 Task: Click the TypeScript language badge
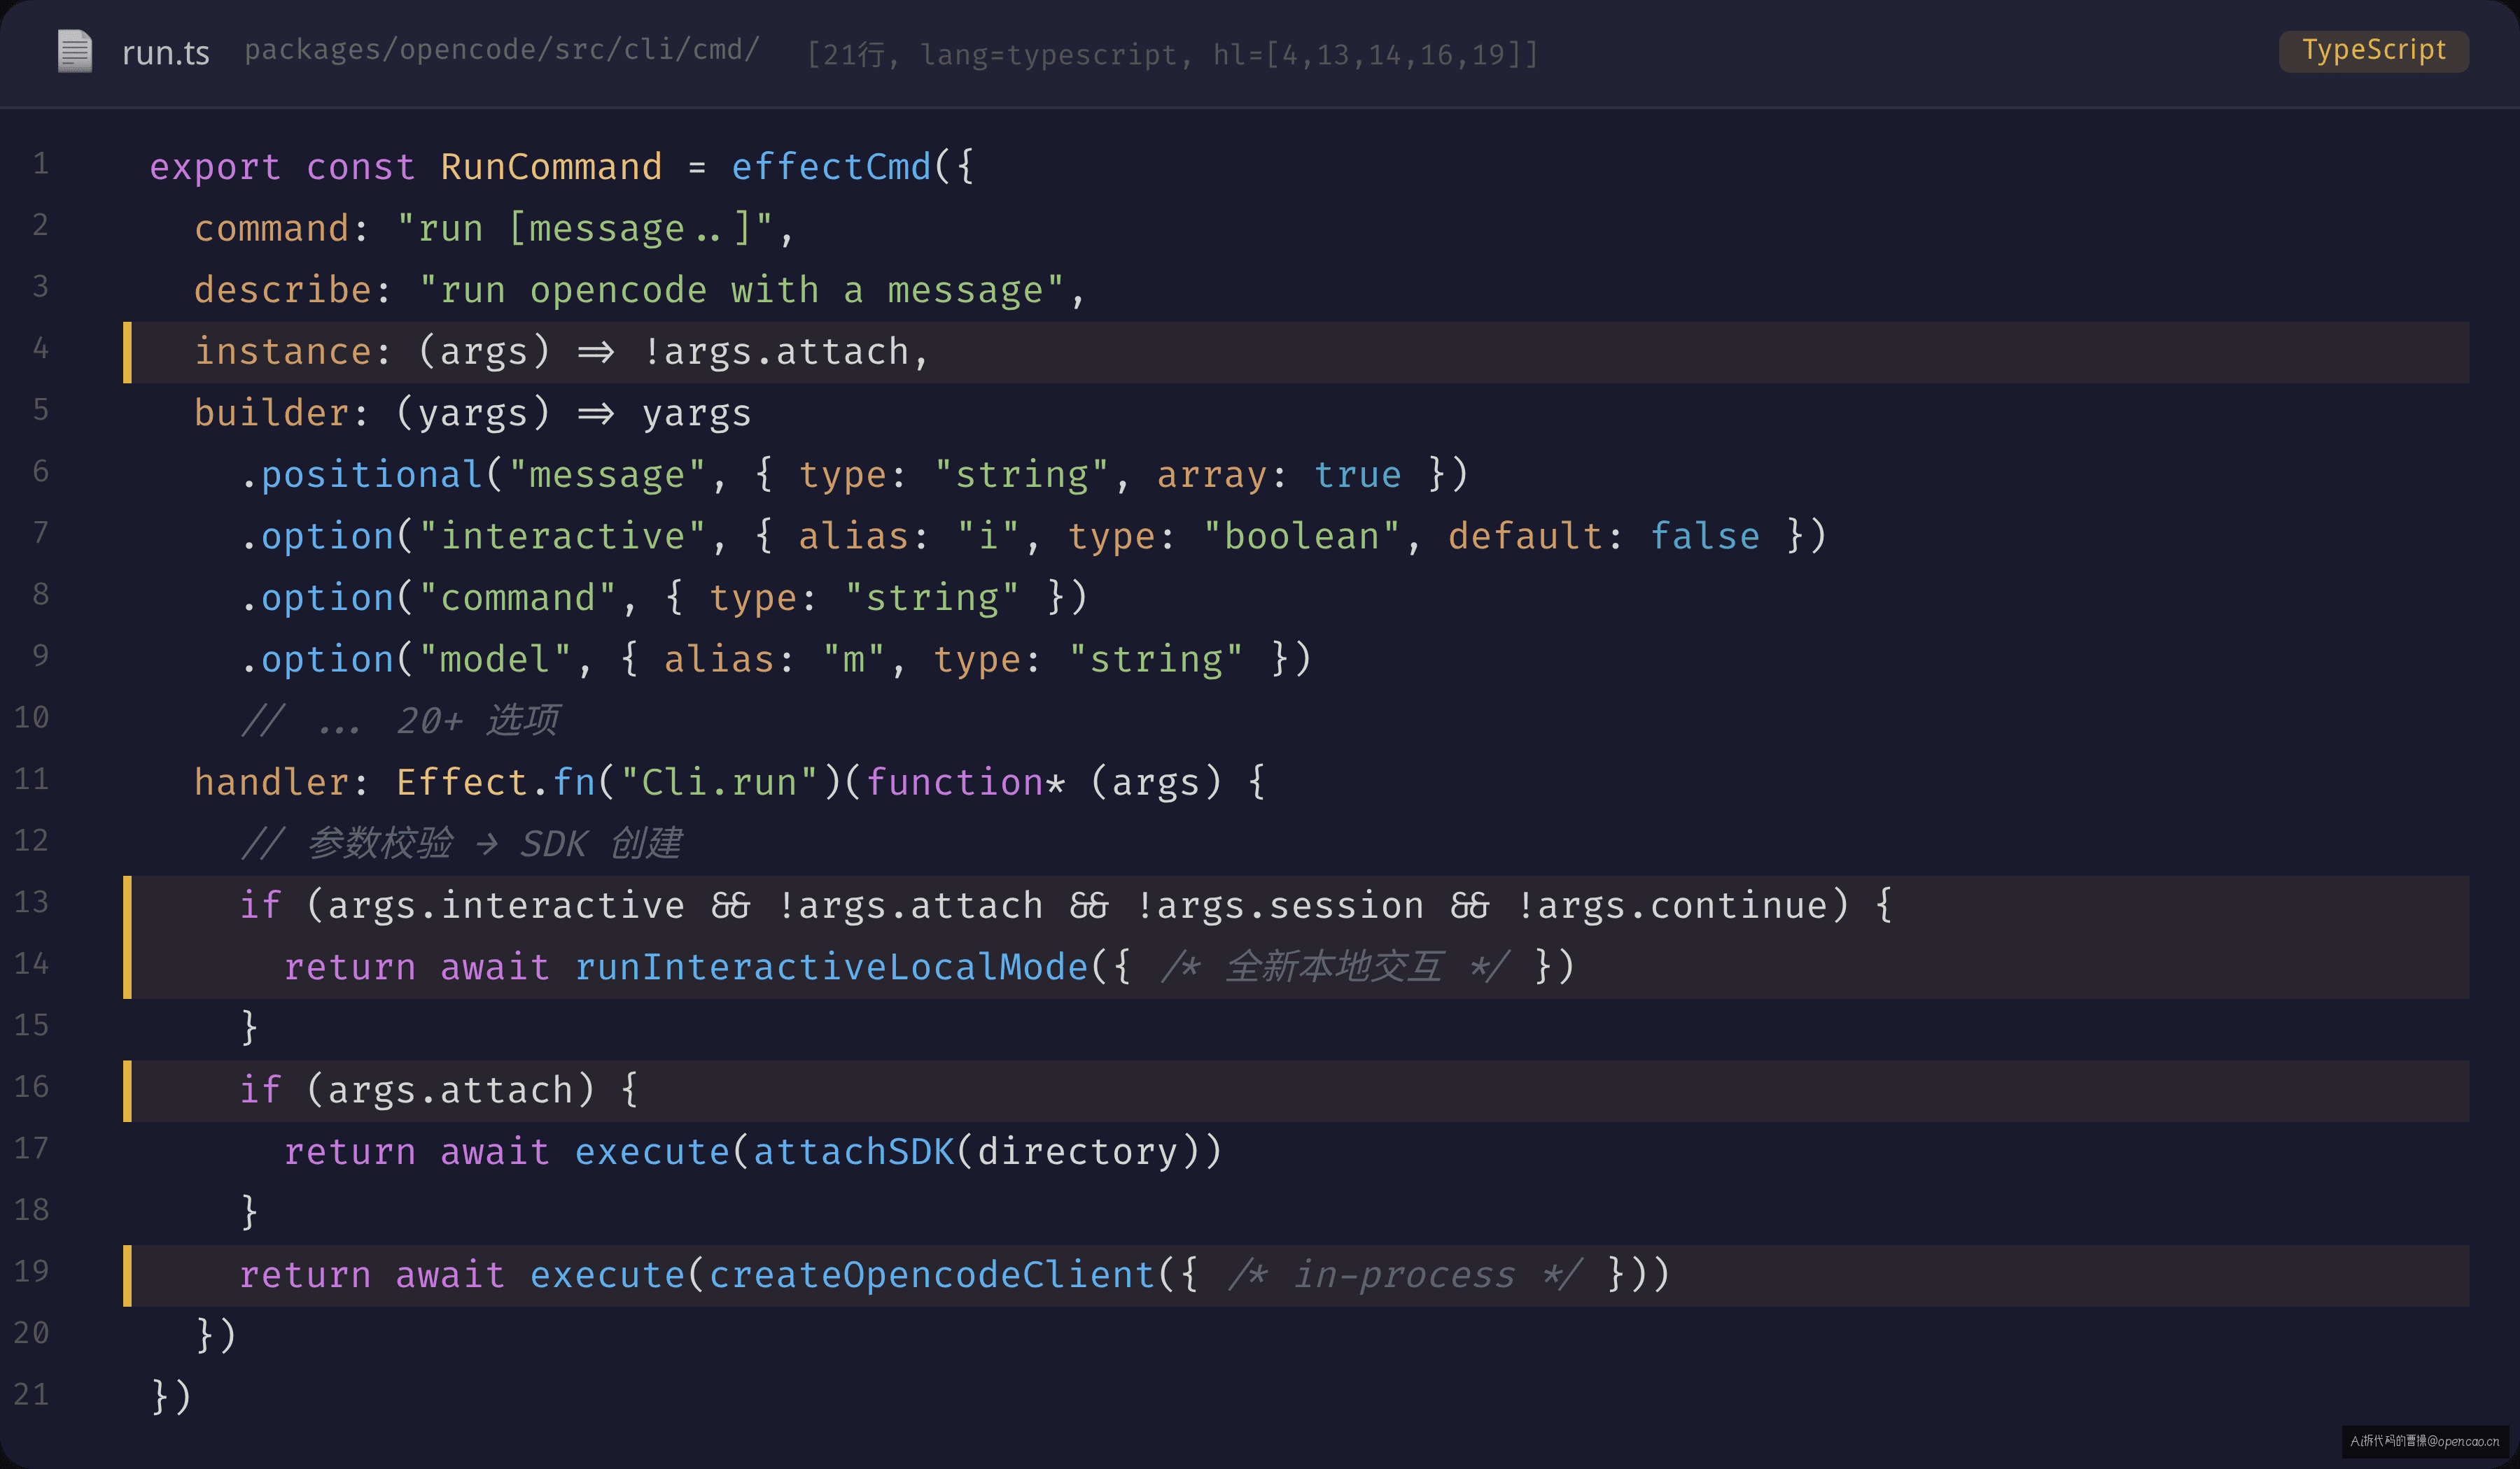(2373, 50)
